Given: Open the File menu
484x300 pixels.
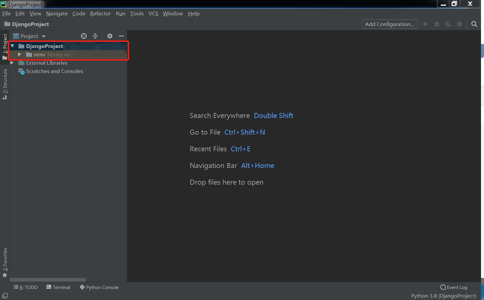Looking at the screenshot, I should pyautogui.click(x=6, y=13).
